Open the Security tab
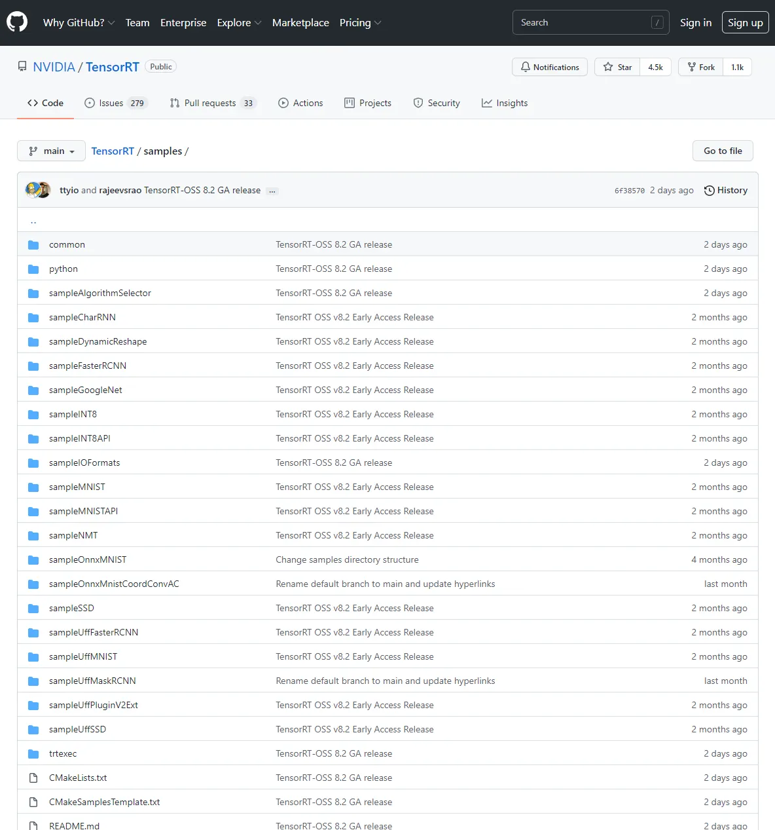 click(x=437, y=103)
